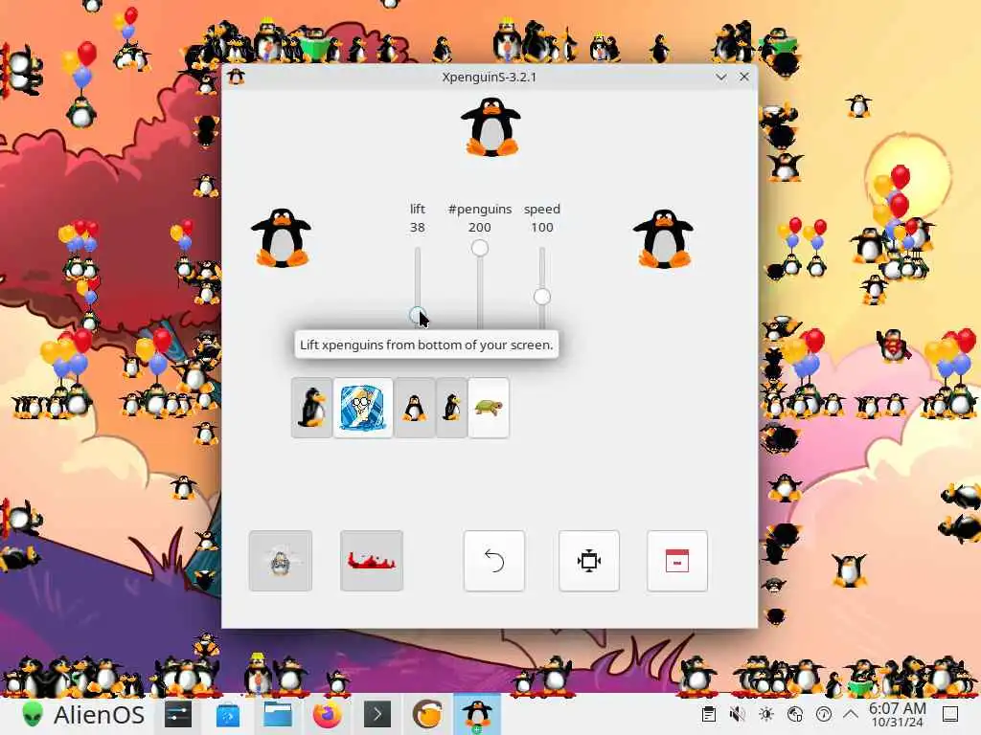Image resolution: width=981 pixels, height=735 pixels.
Task: Click the XpenguinS taskbar entry
Action: coord(477,714)
